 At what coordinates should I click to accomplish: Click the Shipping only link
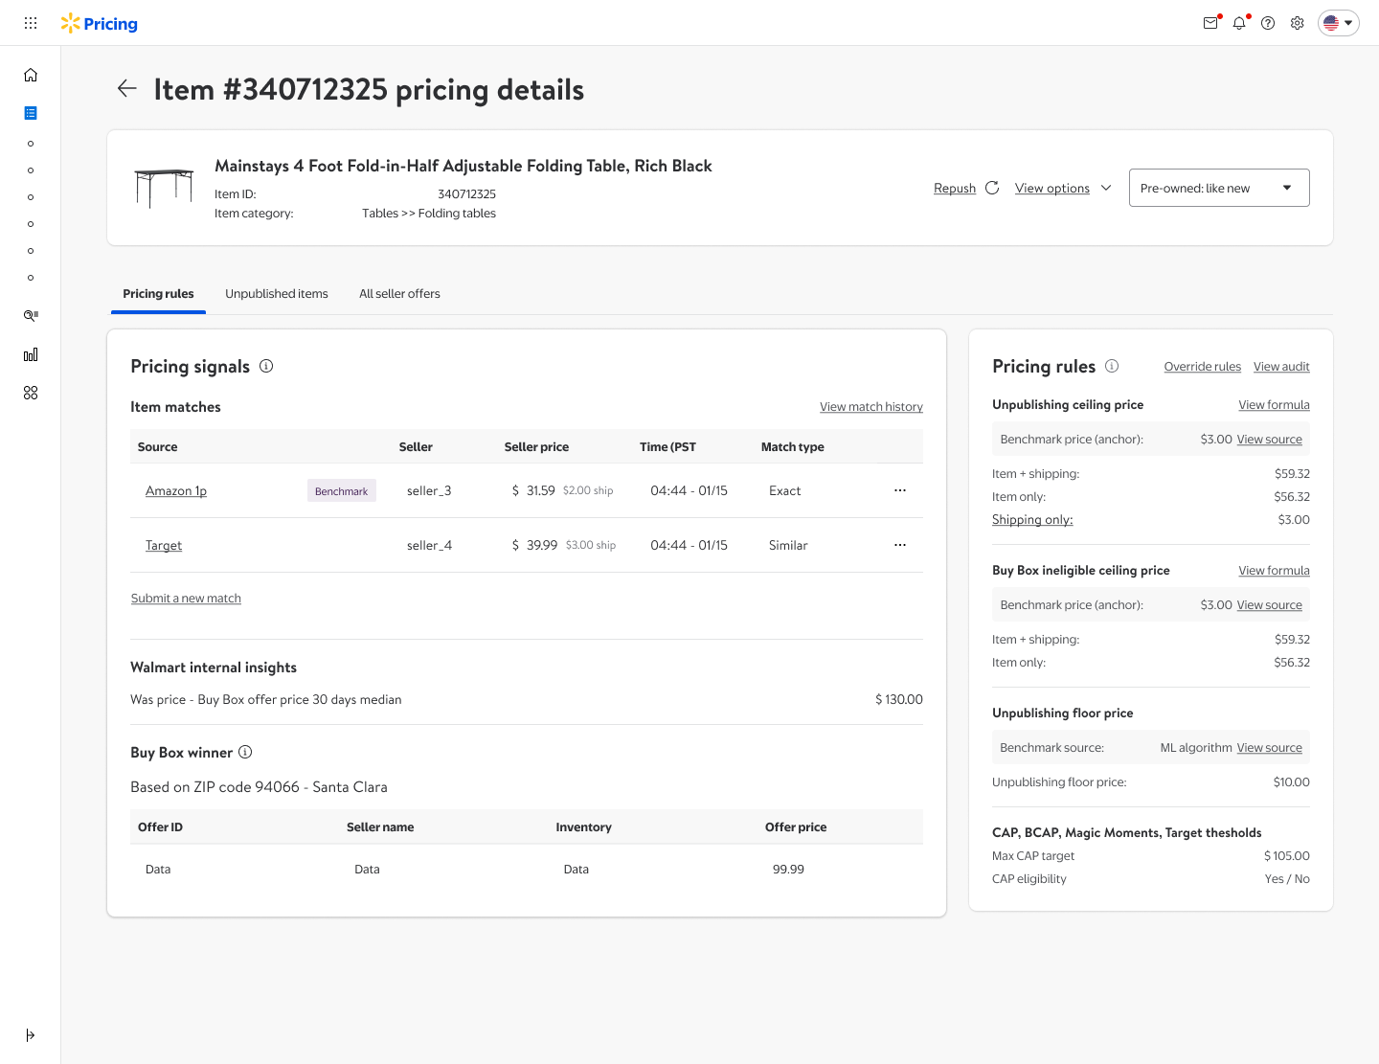tap(1032, 520)
